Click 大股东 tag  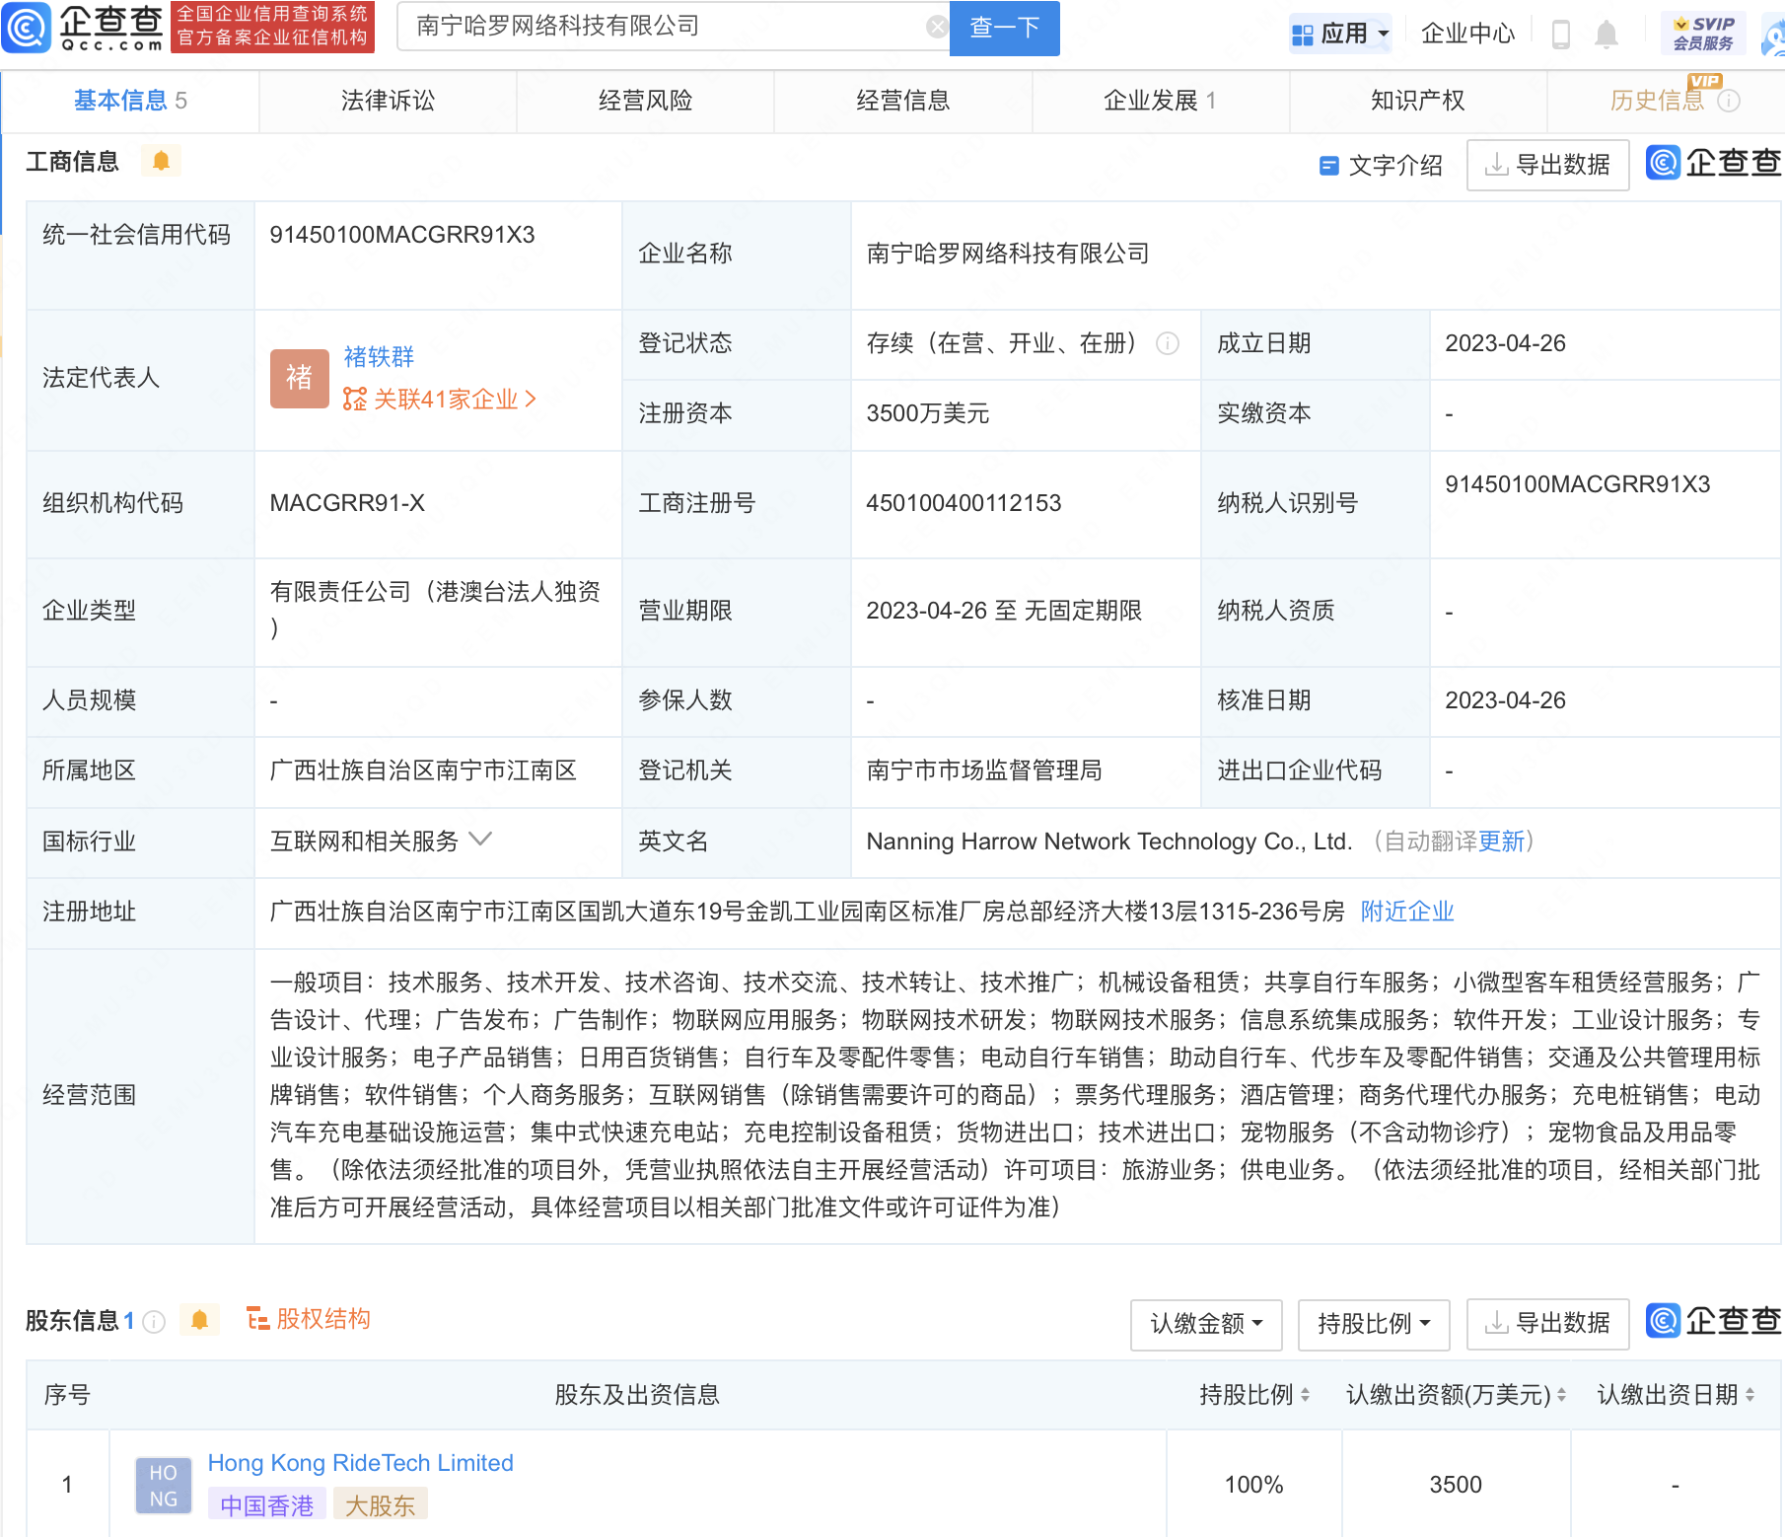380,1505
